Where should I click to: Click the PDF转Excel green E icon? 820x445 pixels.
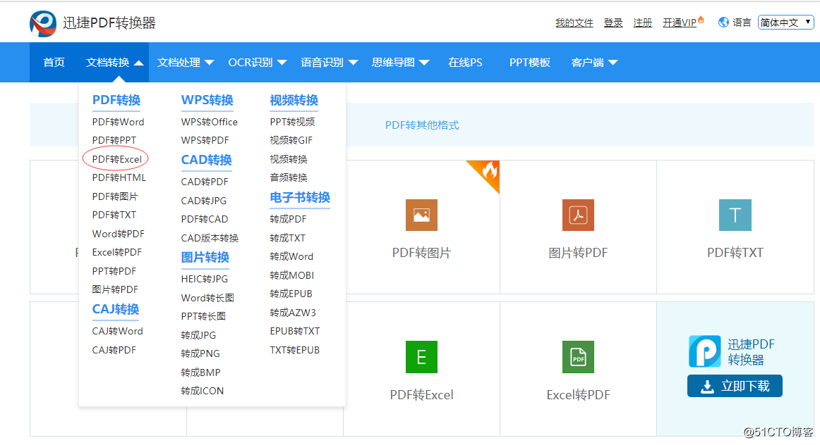pyautogui.click(x=421, y=357)
